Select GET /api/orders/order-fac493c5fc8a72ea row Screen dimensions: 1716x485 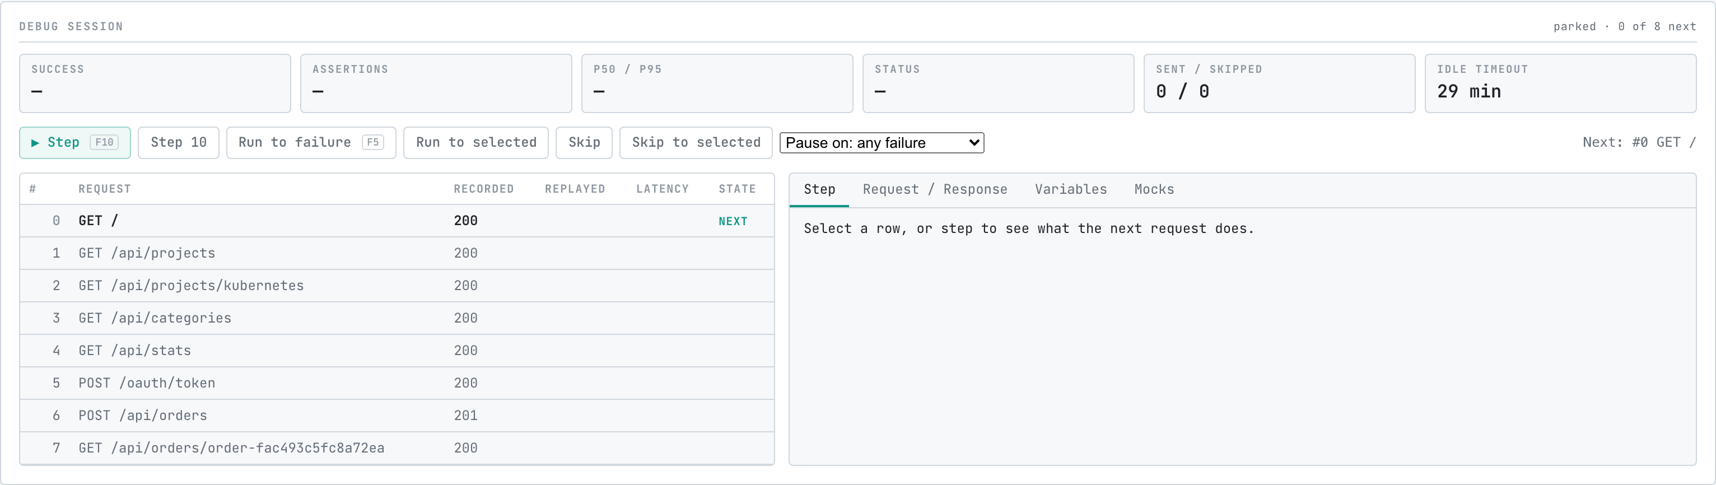point(397,449)
